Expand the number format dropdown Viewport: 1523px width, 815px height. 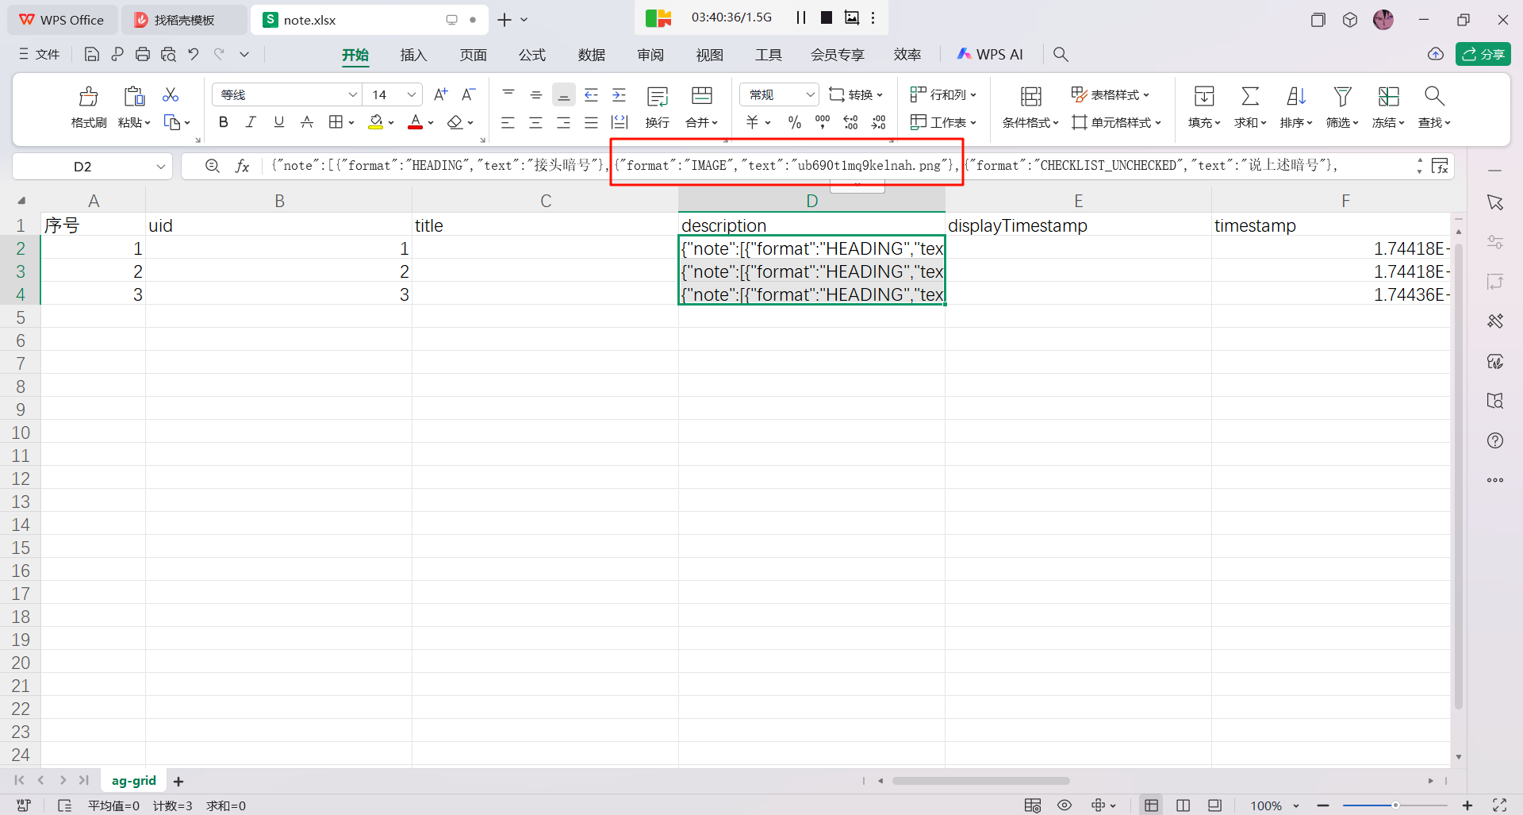point(810,95)
